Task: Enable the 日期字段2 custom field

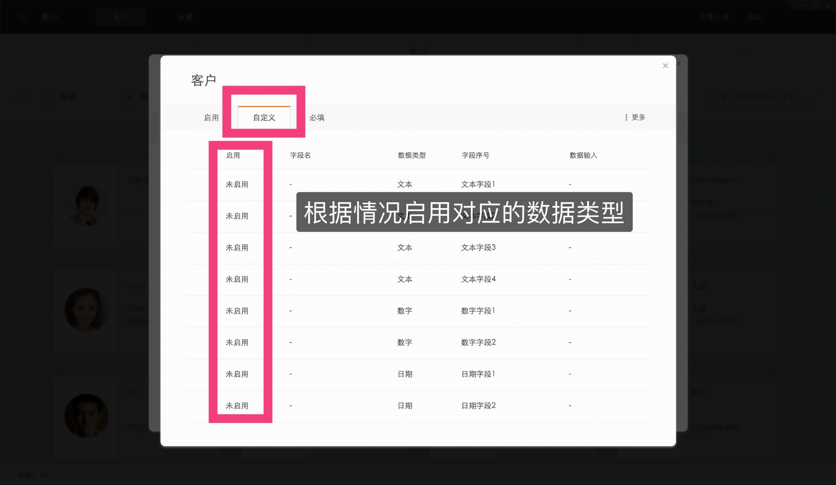Action: click(237, 406)
